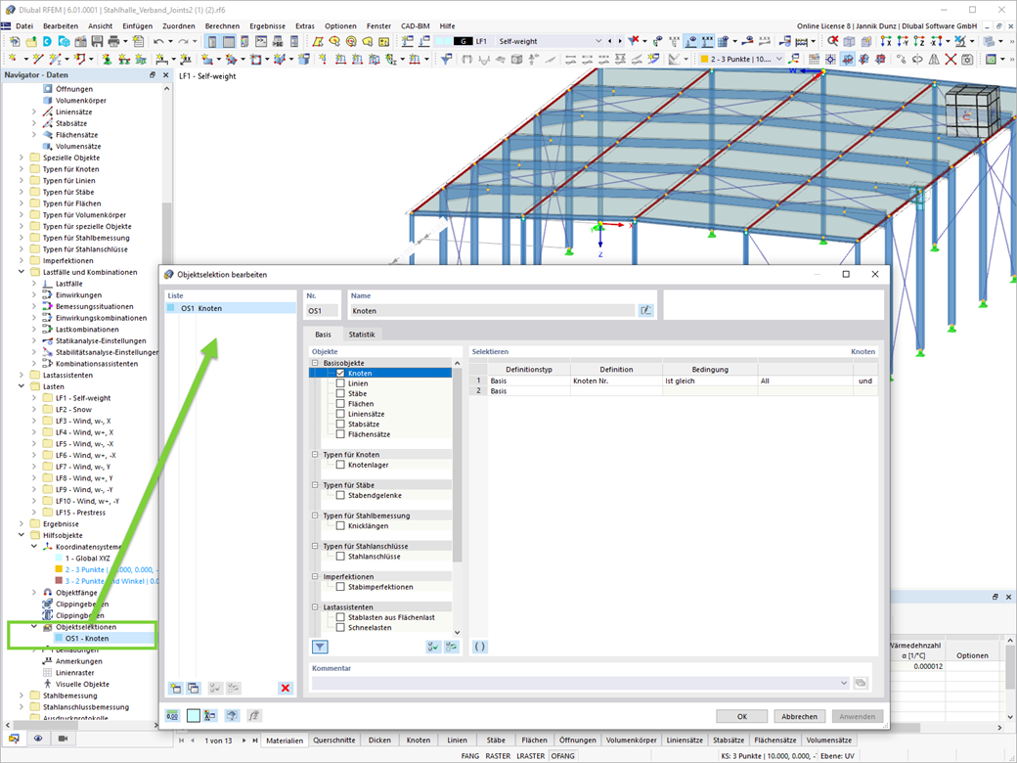The width and height of the screenshot is (1017, 763).
Task: Click the funnel filter icon below Objekte
Action: [x=320, y=647]
